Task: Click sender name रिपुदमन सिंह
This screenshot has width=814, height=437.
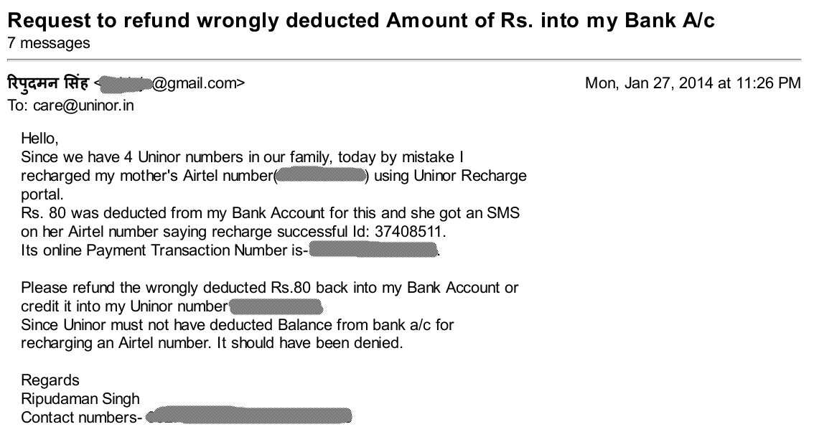Action: click(48, 83)
